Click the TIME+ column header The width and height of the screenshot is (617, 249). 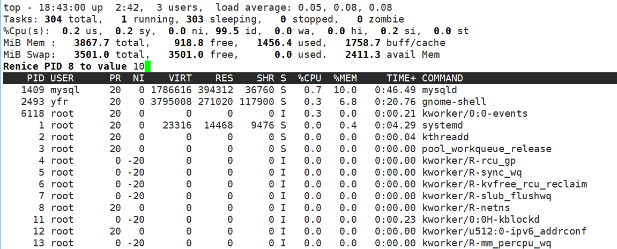tap(401, 78)
